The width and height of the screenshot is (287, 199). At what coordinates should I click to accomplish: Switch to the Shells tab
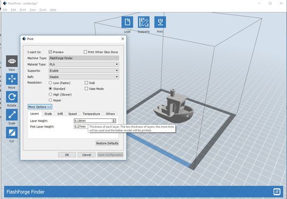tap(48, 114)
